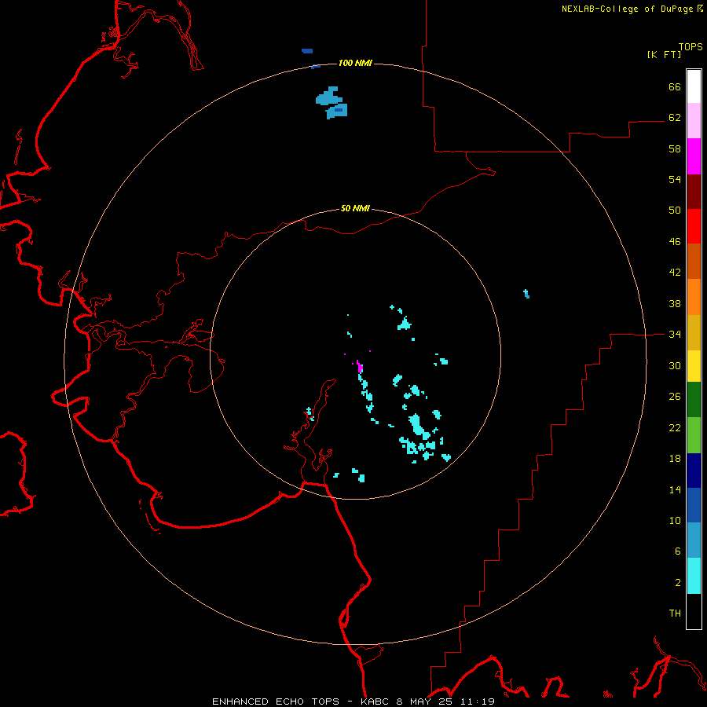
Task: Click the white swatch on the color scale
Action: [x=694, y=86]
